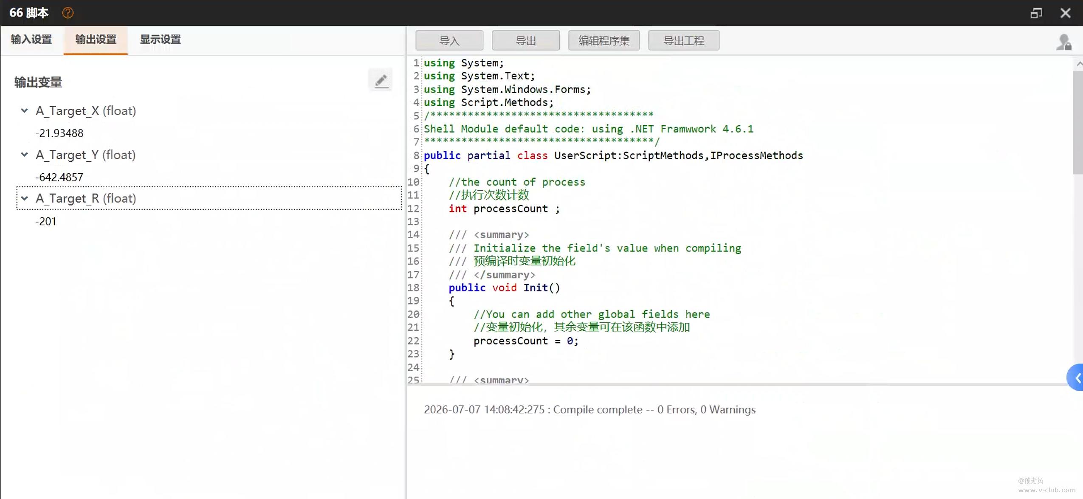Click the 导出工程 button
The height and width of the screenshot is (499, 1083).
(x=684, y=40)
